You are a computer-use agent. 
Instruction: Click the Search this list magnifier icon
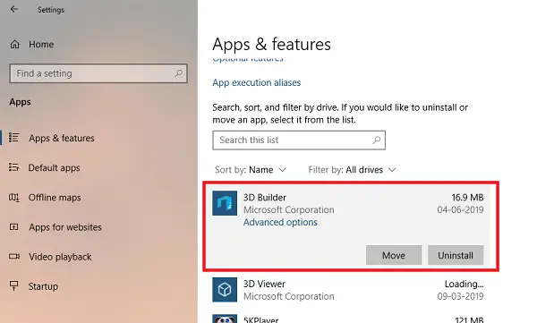[377, 140]
